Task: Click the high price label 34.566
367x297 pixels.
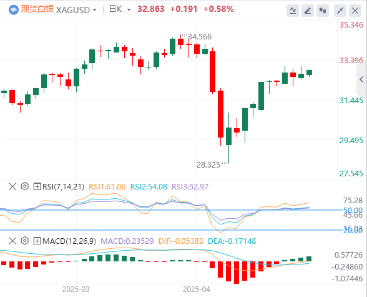Action: 200,36
